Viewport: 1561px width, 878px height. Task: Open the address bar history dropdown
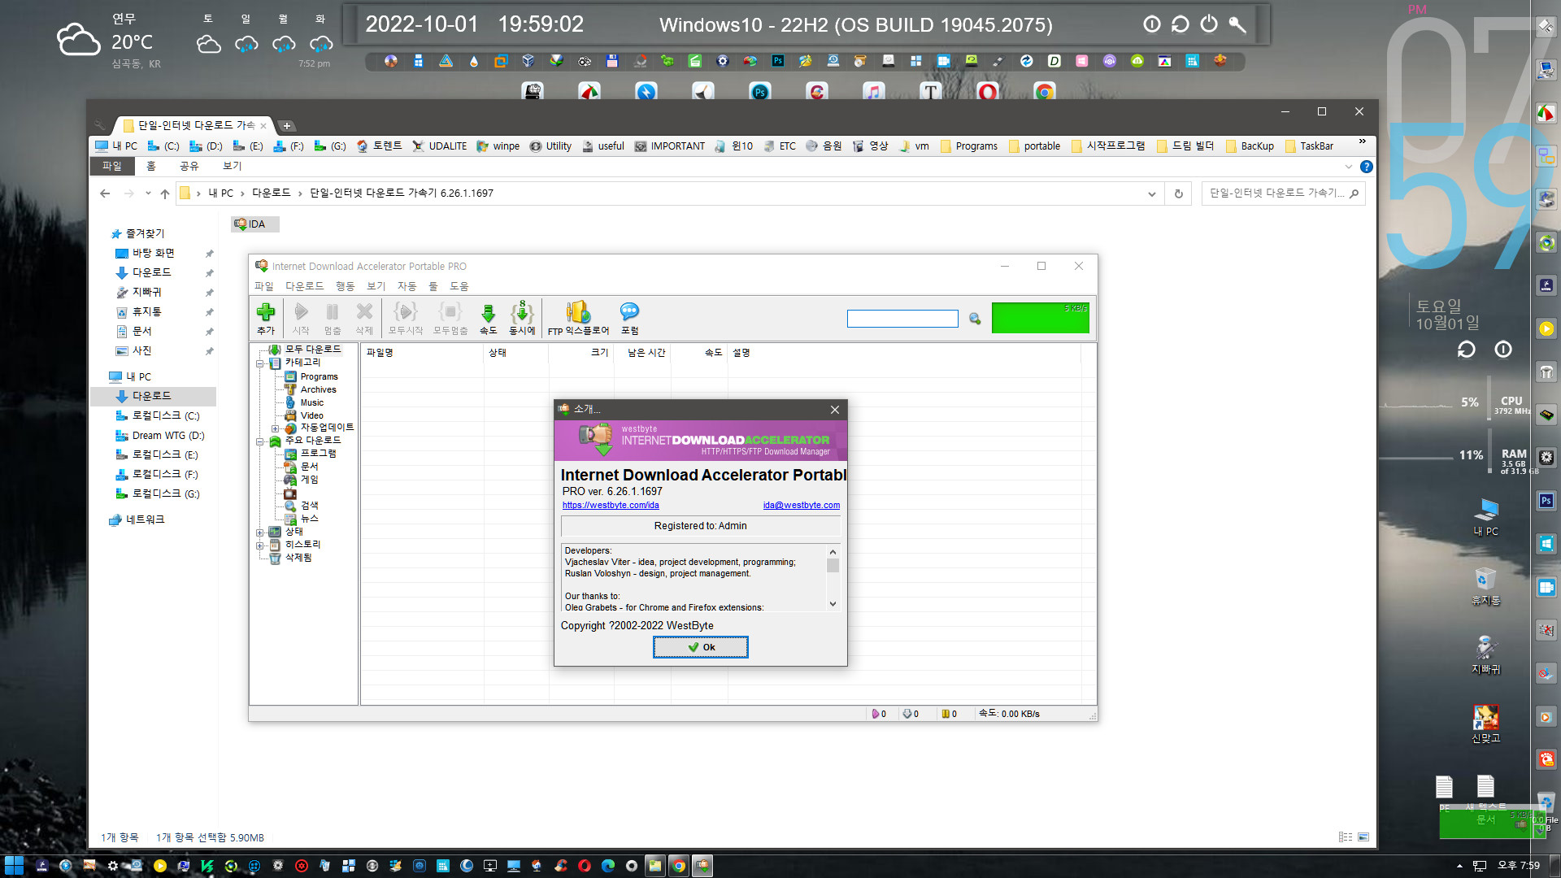1151,193
